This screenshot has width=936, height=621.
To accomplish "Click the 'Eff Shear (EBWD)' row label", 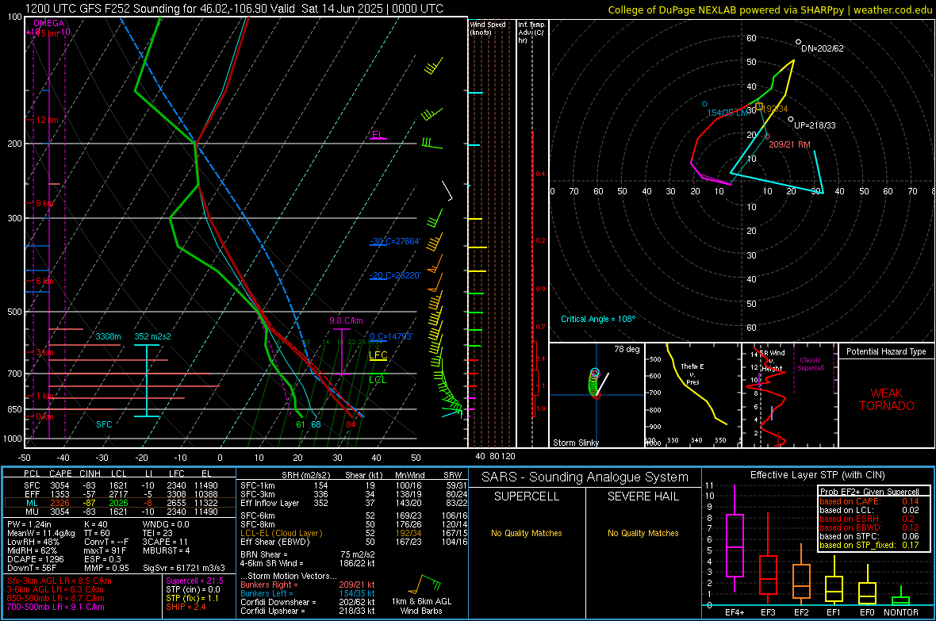I will point(275,542).
